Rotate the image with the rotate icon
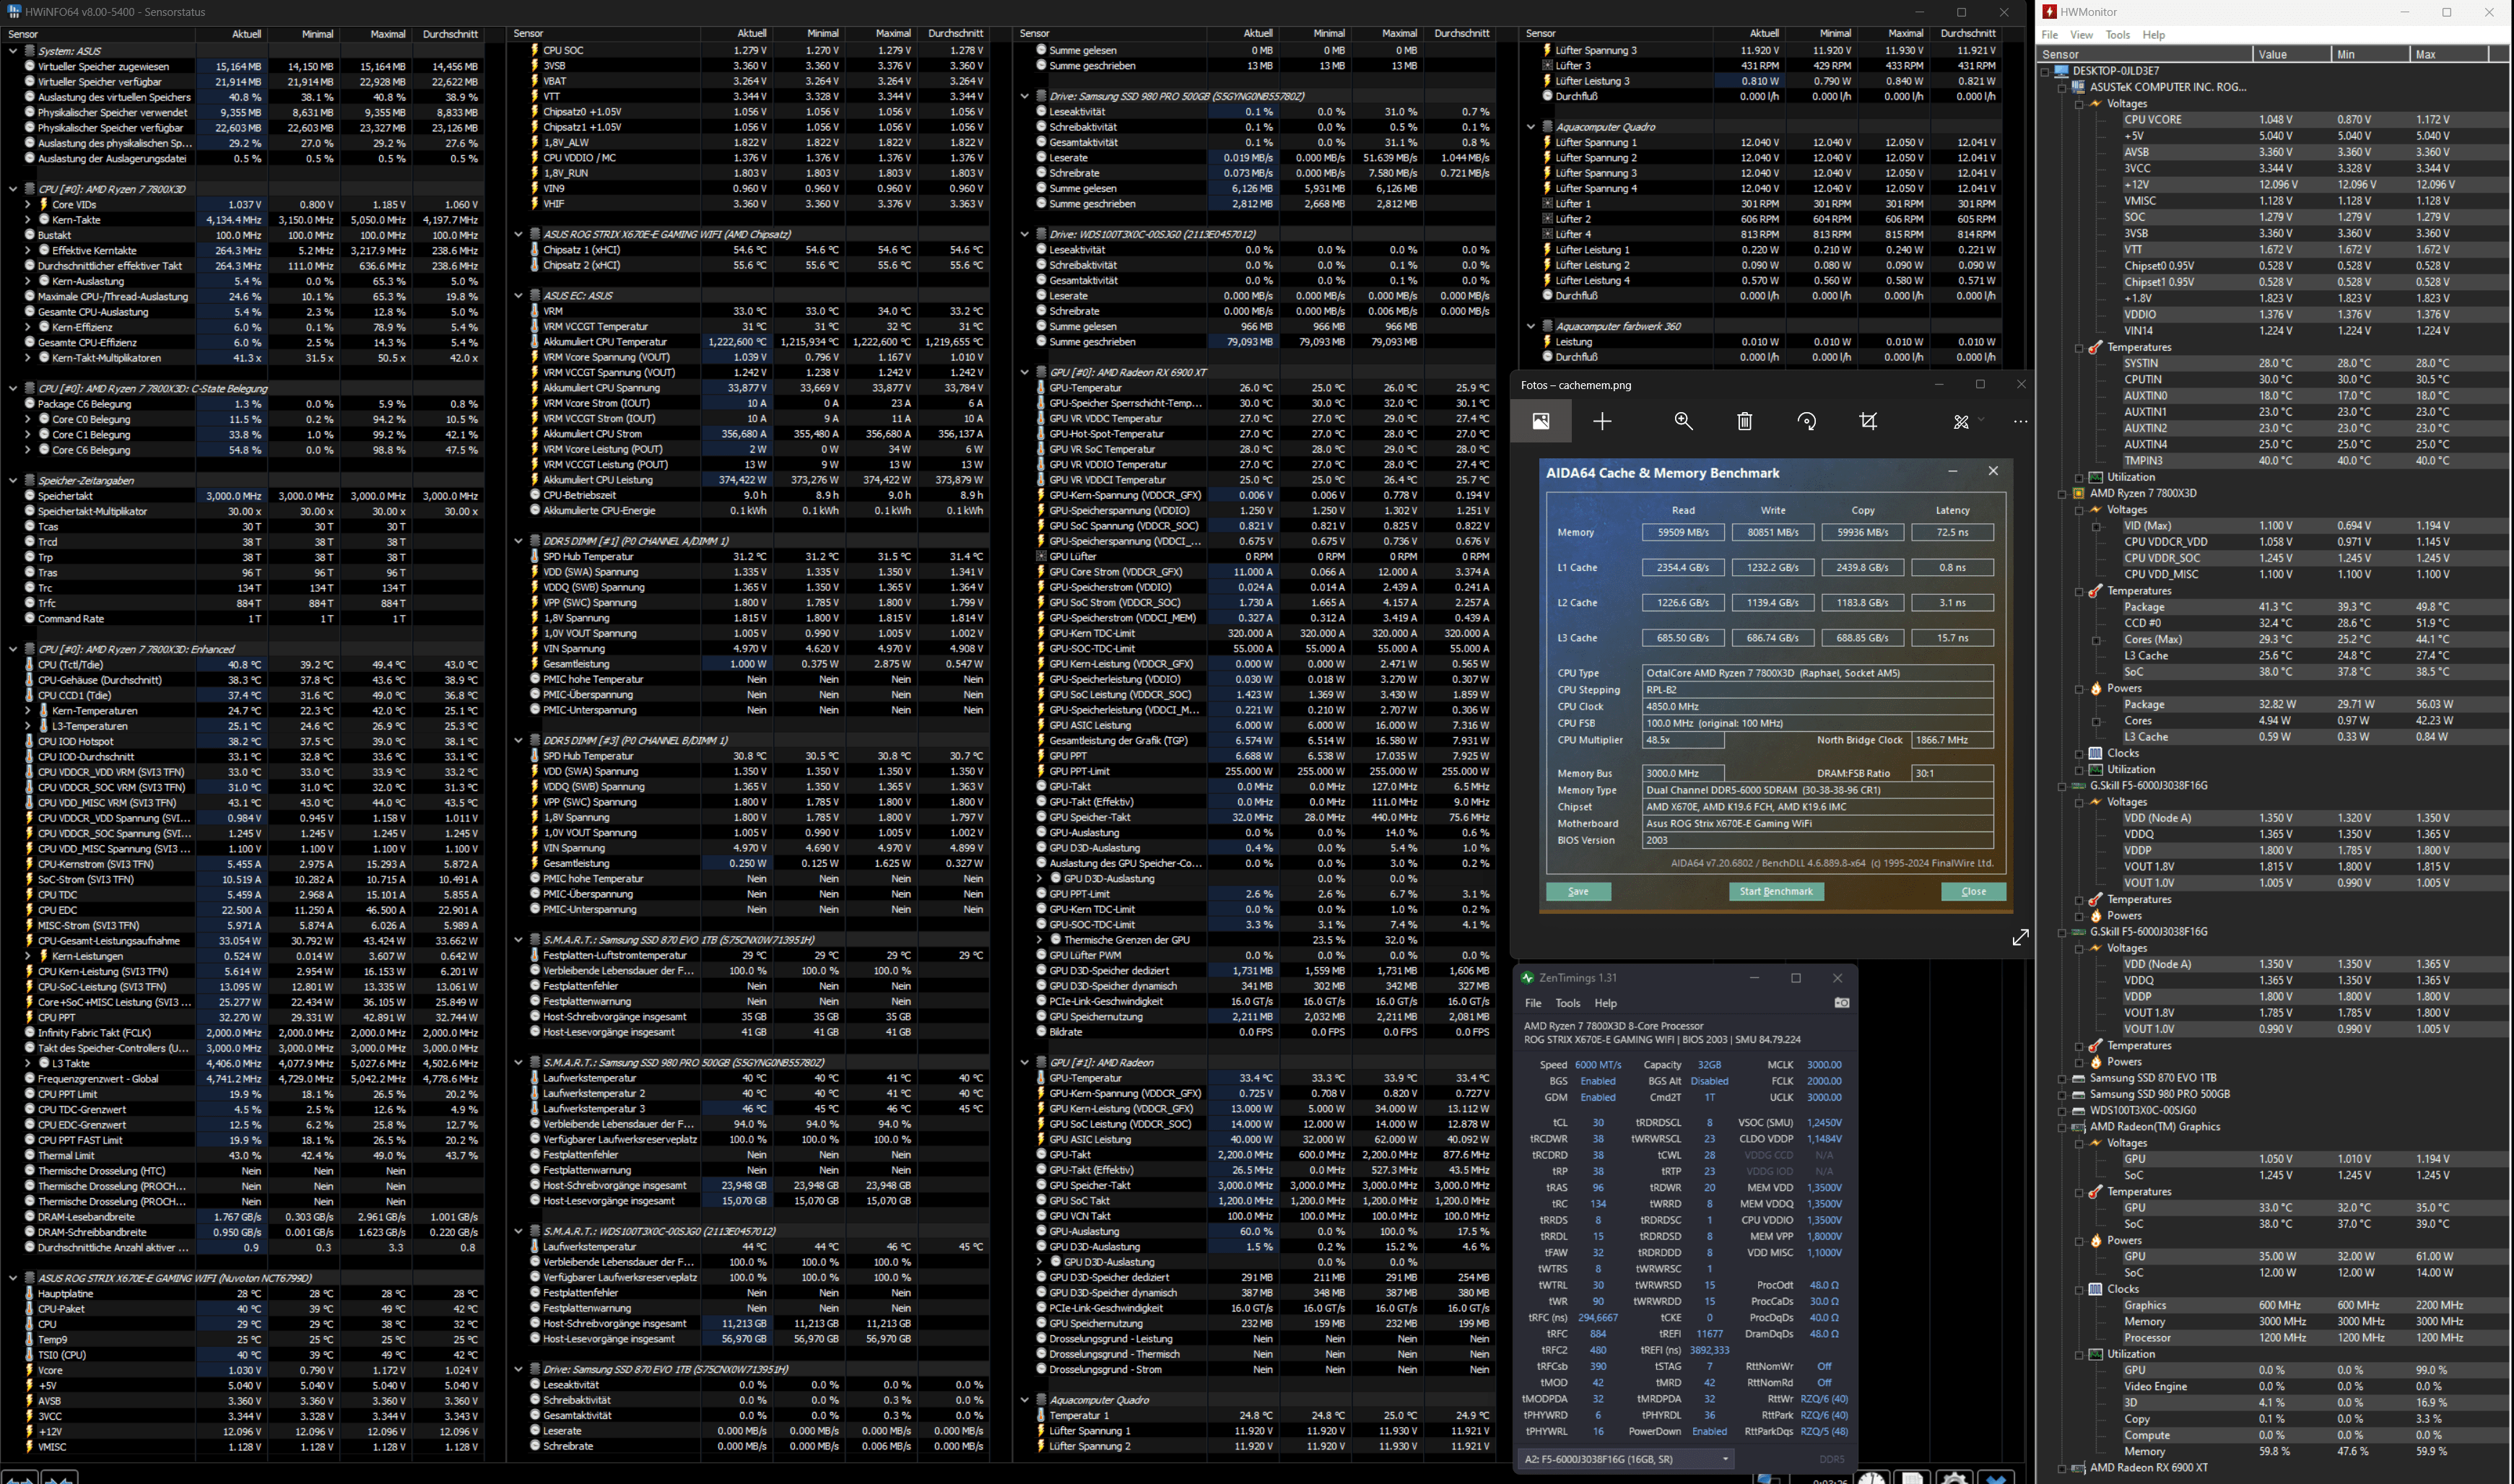 [x=1806, y=421]
